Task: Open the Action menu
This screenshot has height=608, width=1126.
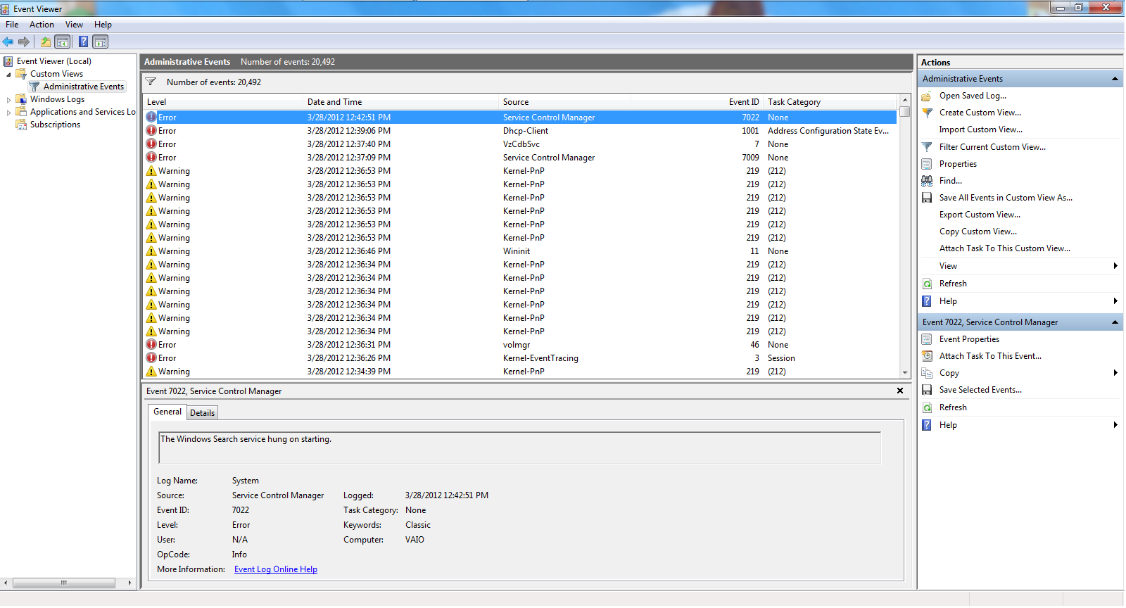Action: [x=42, y=25]
